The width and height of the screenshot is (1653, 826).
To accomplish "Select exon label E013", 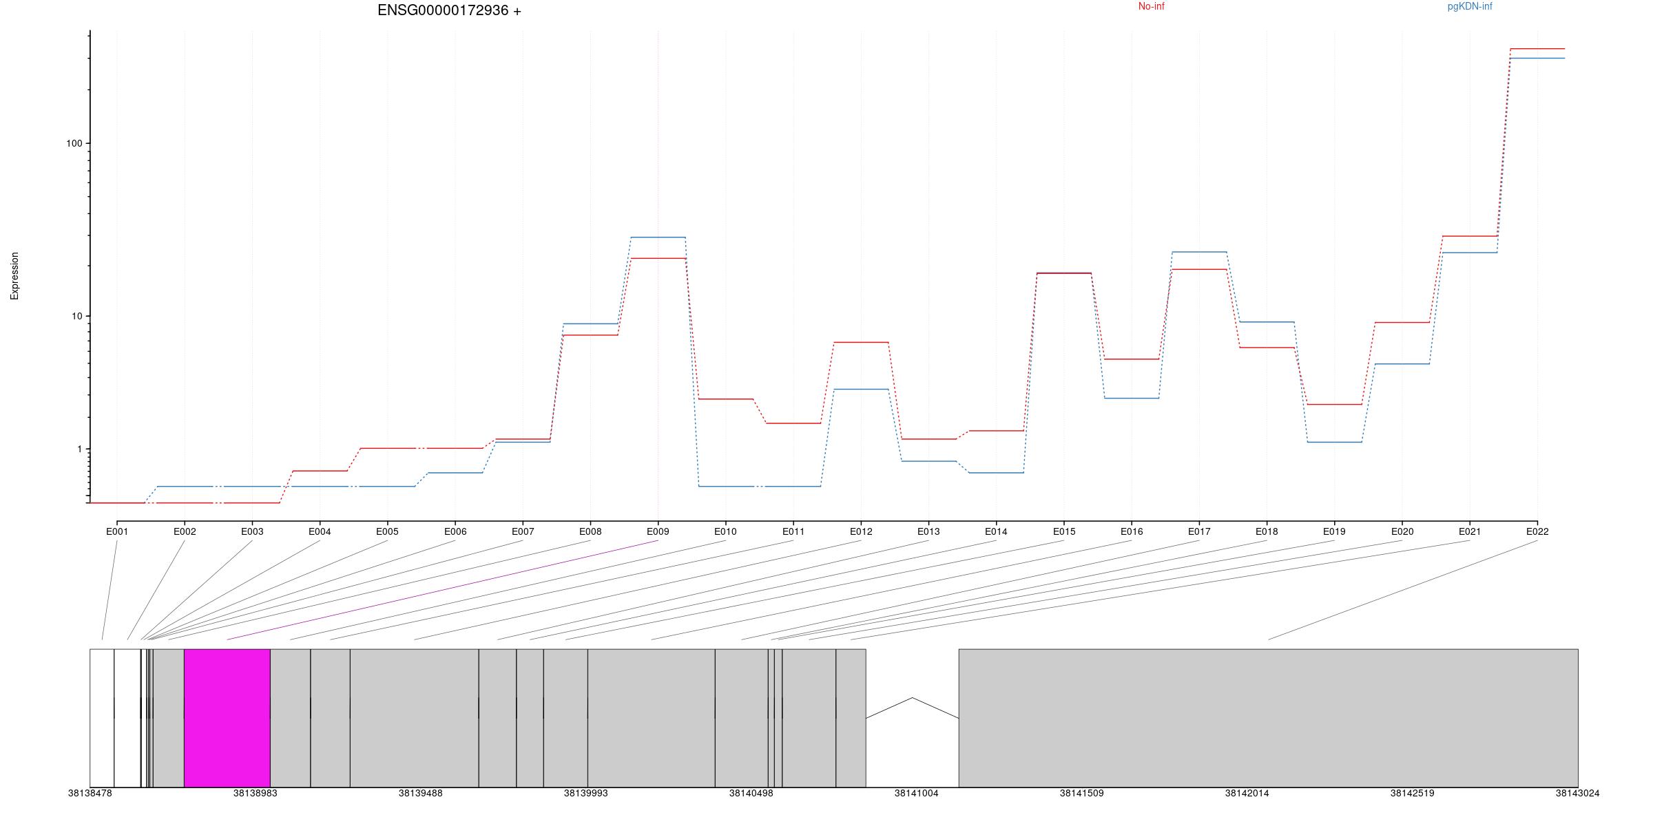I will (x=928, y=531).
